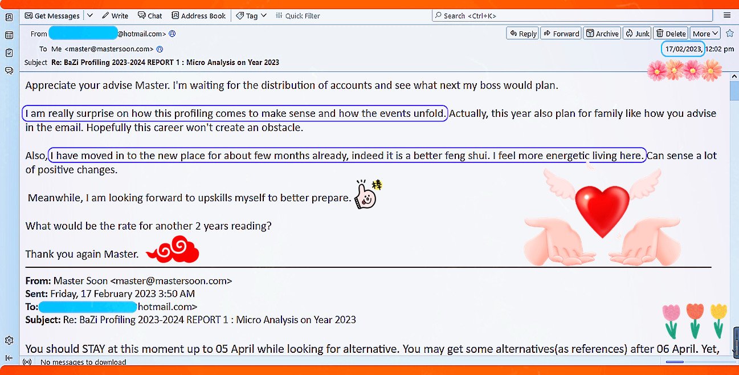Open the Tasks space in sidebar

[x=9, y=53]
